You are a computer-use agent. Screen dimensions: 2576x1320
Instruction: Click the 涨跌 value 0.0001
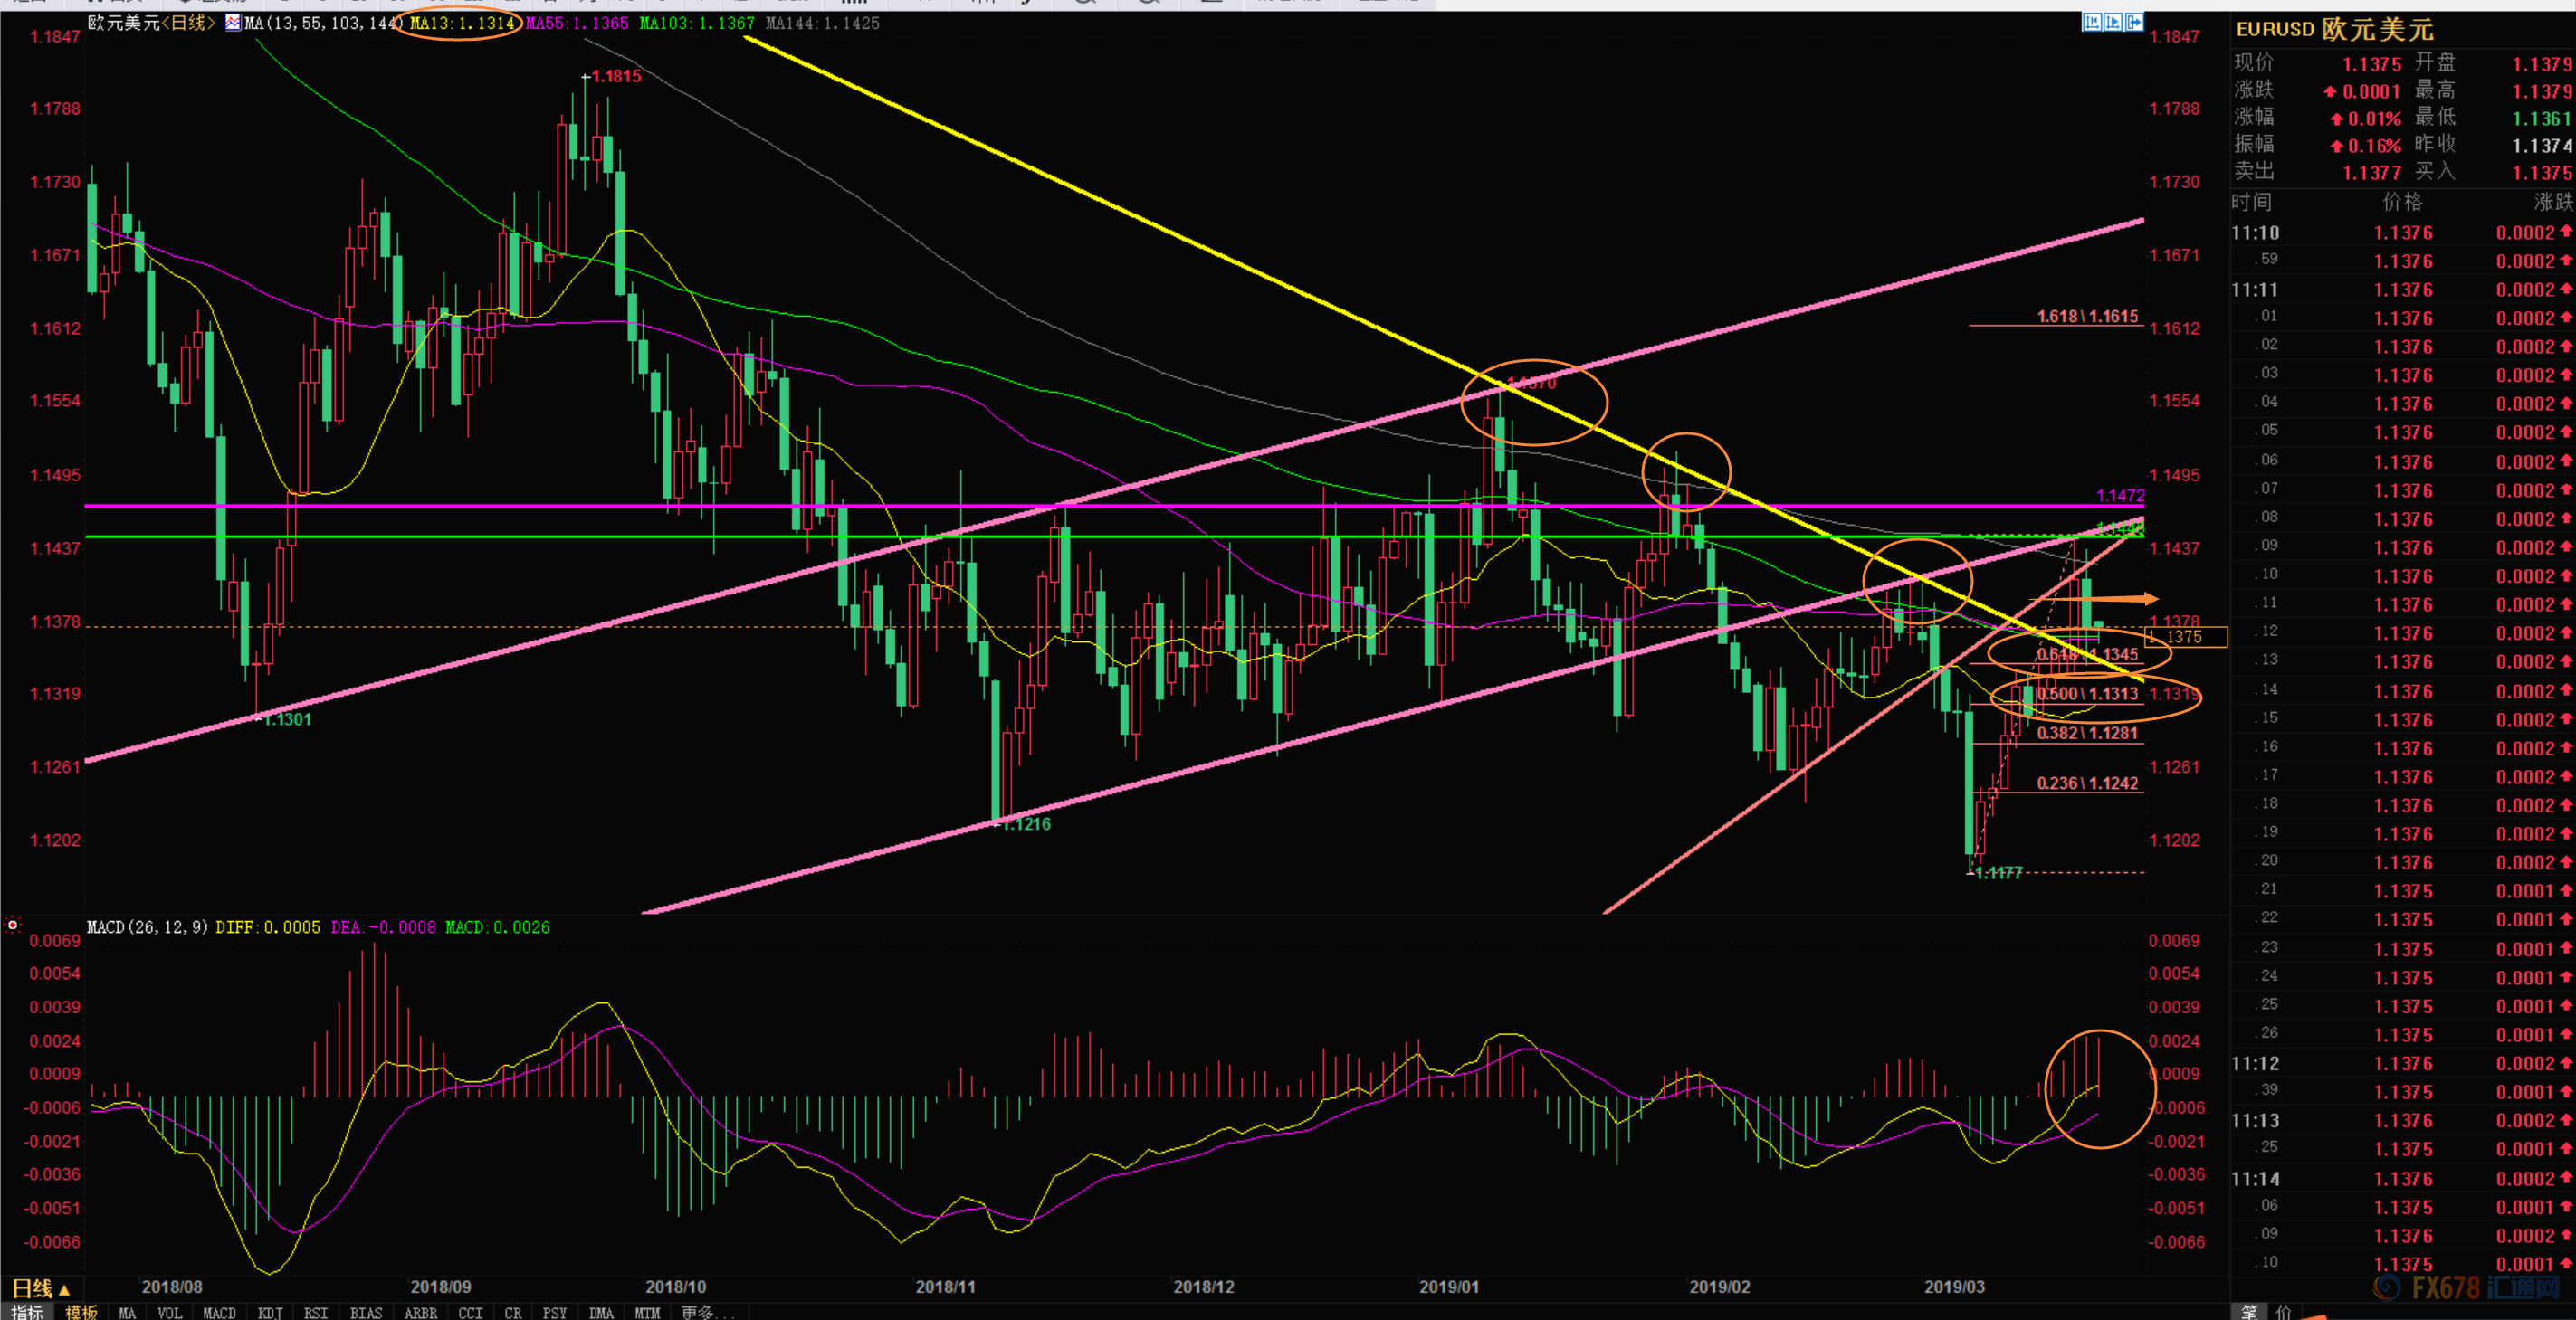click(x=2371, y=91)
